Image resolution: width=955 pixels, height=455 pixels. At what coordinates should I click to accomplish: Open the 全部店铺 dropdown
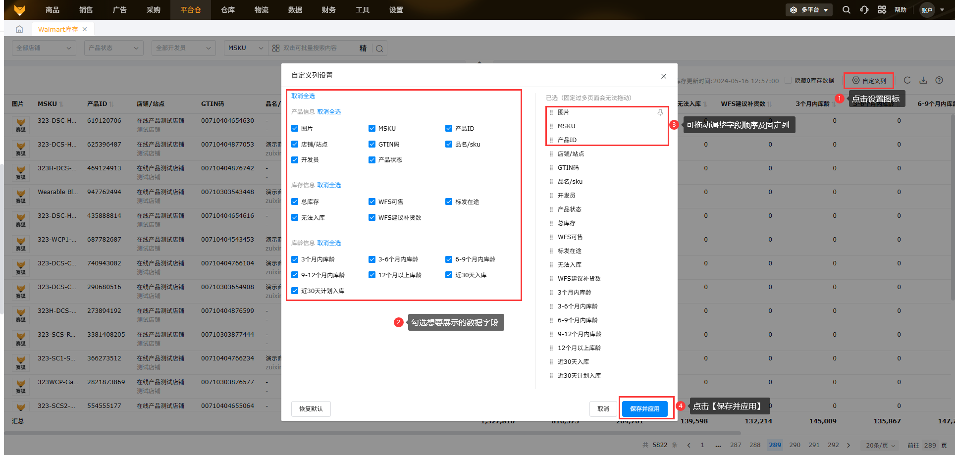coord(44,48)
